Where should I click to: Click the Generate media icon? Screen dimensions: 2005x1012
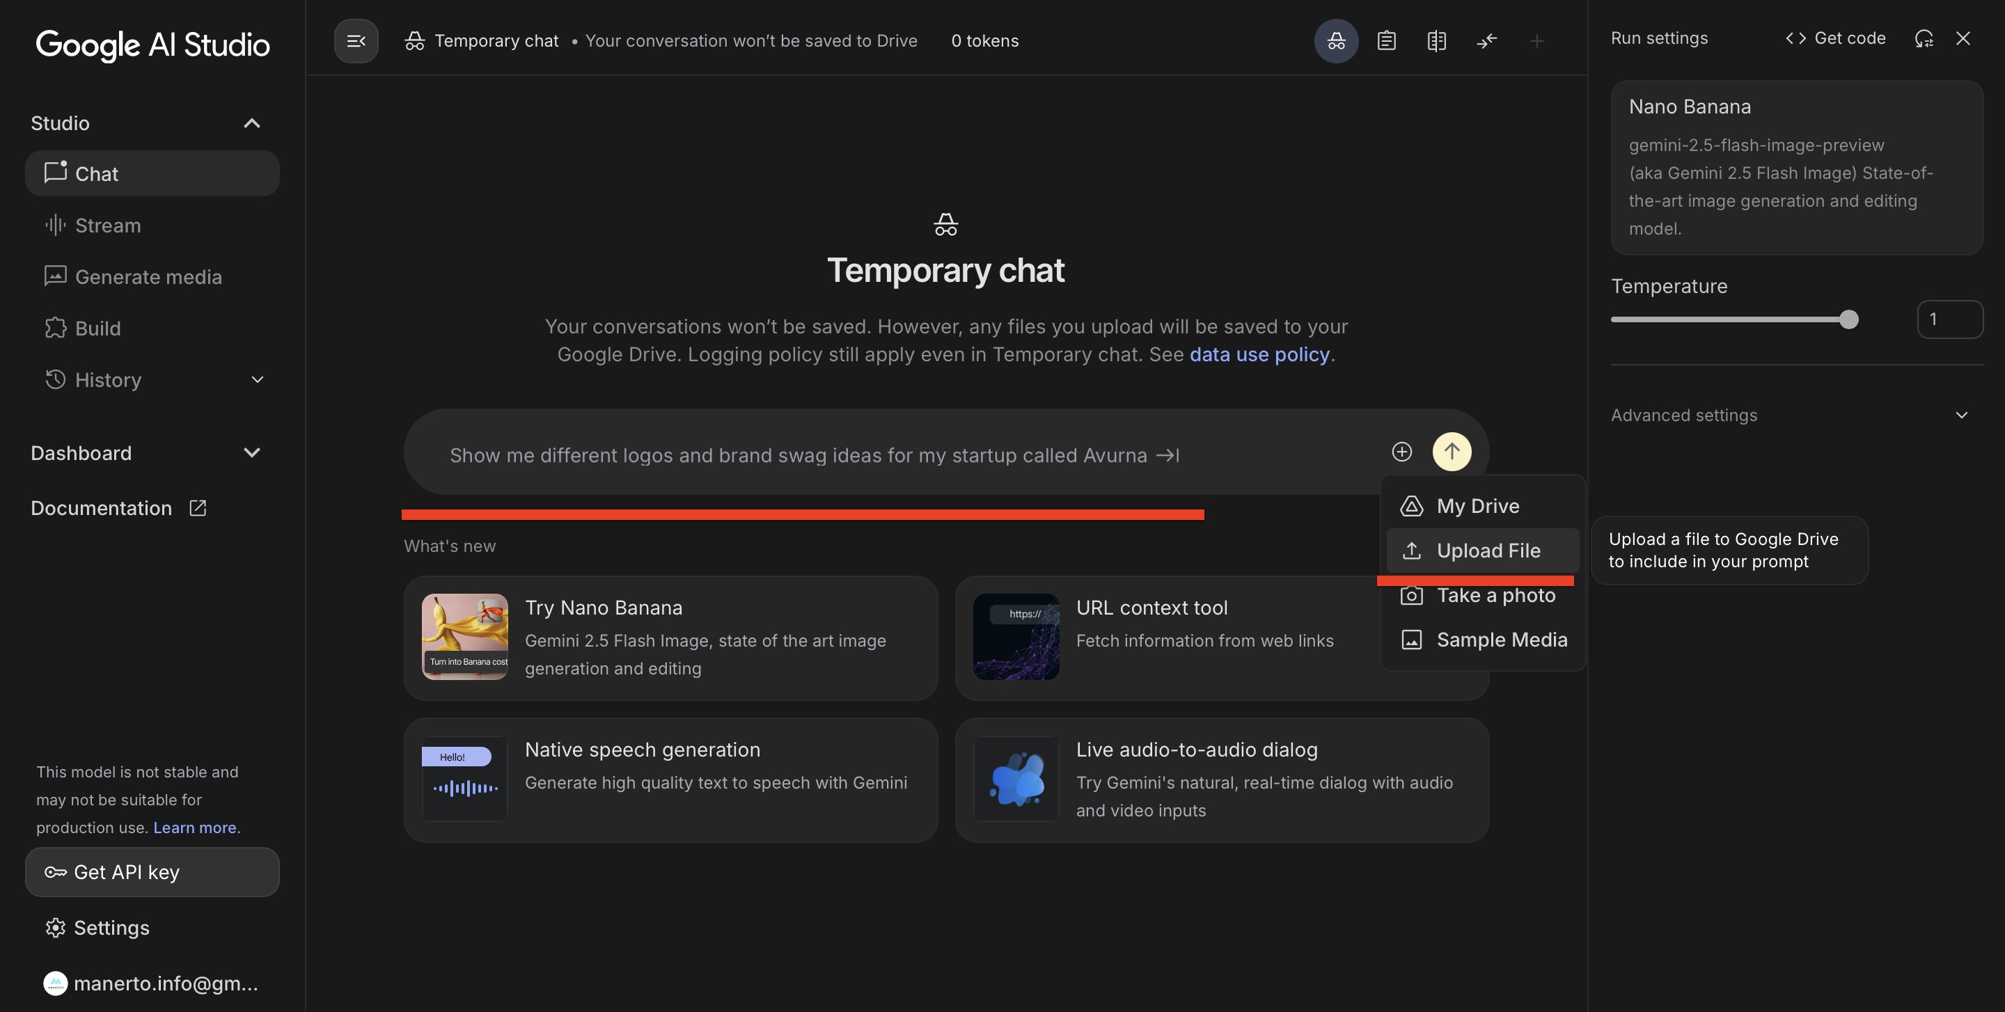click(55, 276)
